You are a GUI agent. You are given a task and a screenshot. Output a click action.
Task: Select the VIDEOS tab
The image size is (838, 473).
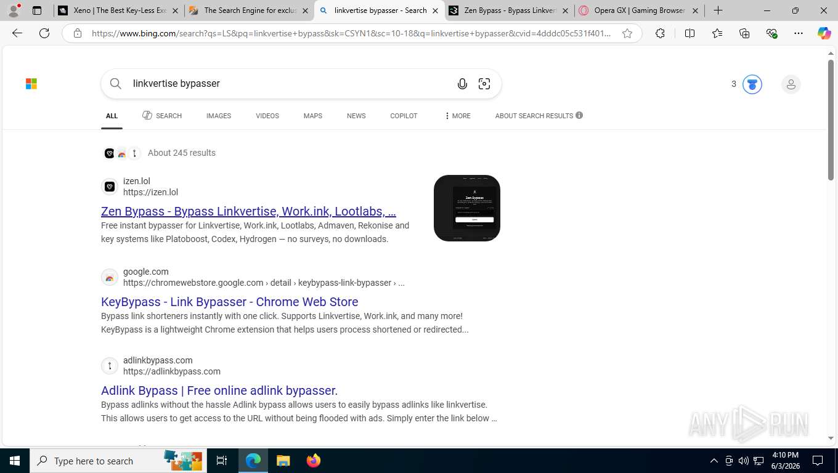(x=267, y=116)
